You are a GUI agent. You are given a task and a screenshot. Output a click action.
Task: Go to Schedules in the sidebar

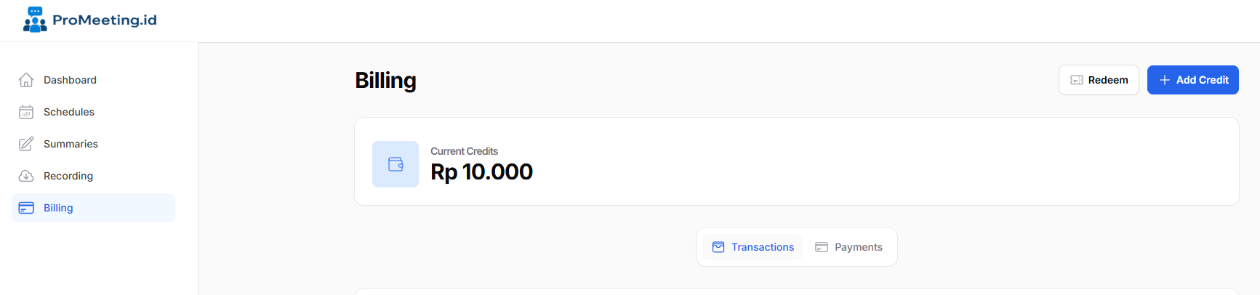point(69,112)
